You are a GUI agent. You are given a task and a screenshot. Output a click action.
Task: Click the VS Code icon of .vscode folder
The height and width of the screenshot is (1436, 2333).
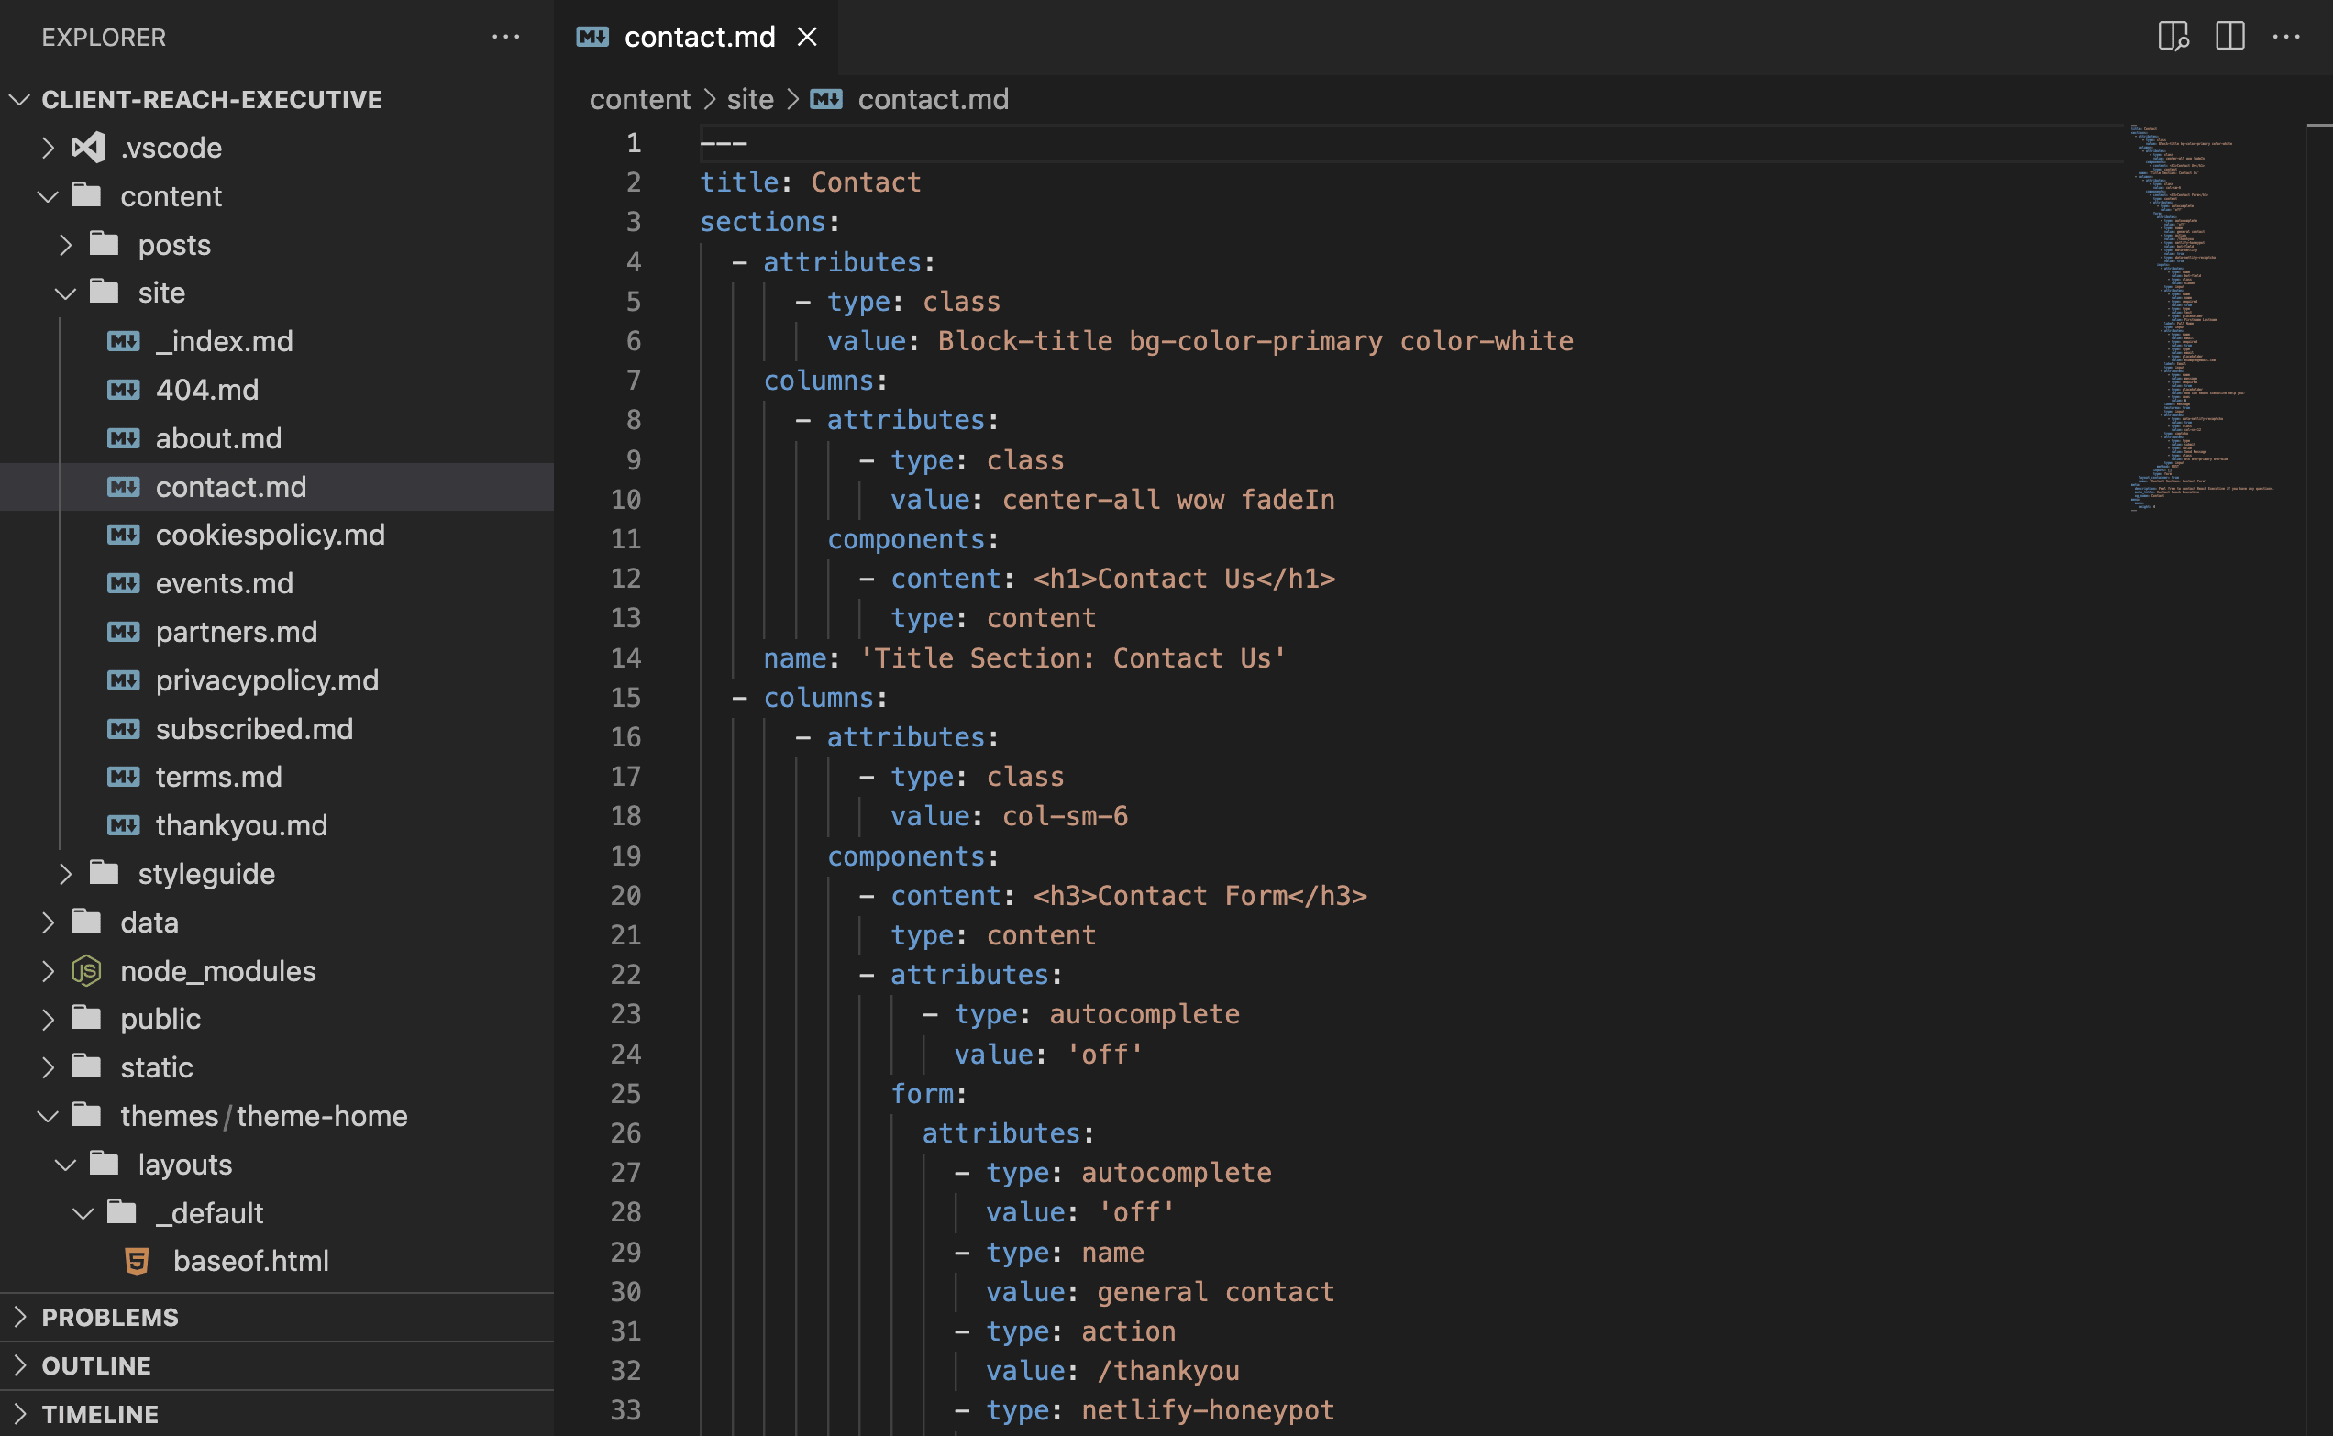coord(88,148)
